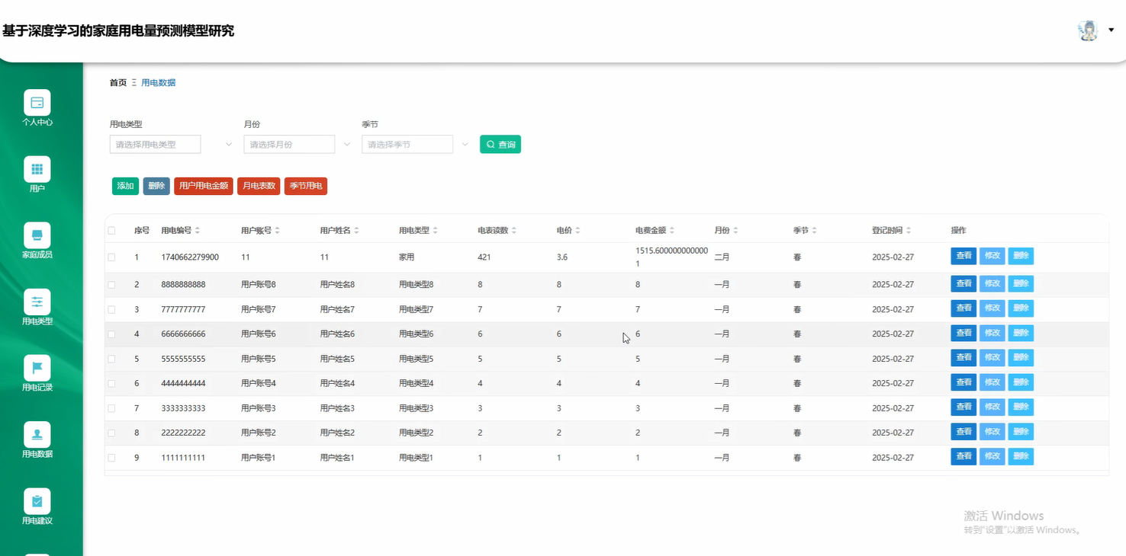Click chevron beside 月份 select
This screenshot has width=1126, height=556.
(x=347, y=144)
